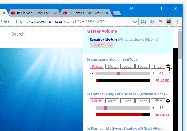The height and width of the screenshot is (131, 187).
Task: Close the In Flames - Only For tab
Action: point(56,13)
